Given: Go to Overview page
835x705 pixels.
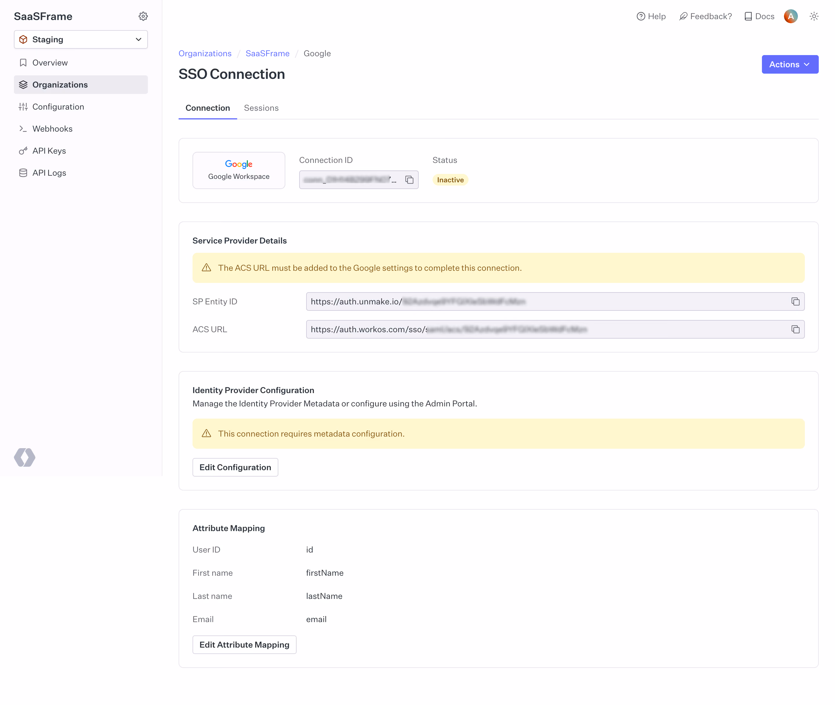Looking at the screenshot, I should click(x=81, y=63).
